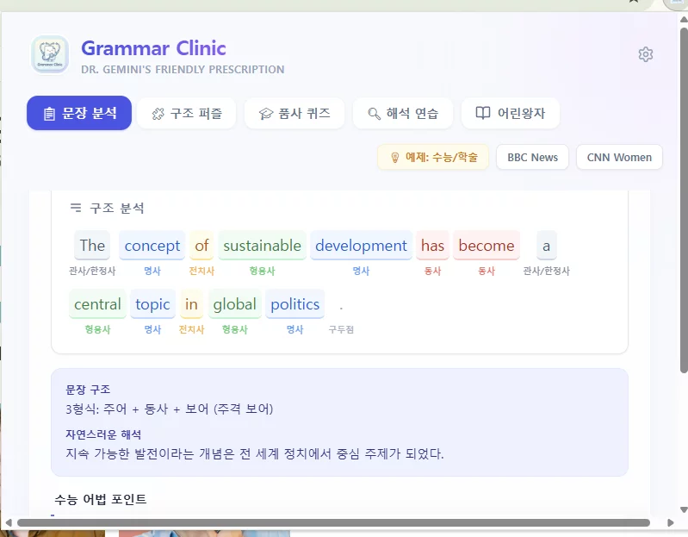Go to the 해석 연습 tab

[403, 113]
